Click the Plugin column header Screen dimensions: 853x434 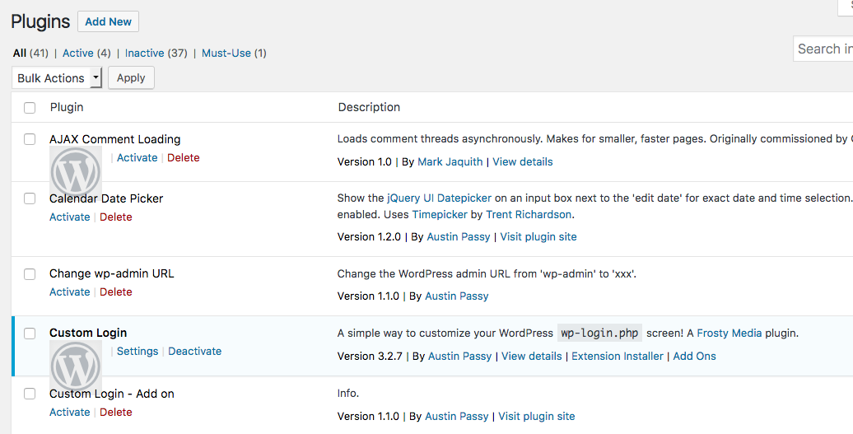[x=67, y=107]
